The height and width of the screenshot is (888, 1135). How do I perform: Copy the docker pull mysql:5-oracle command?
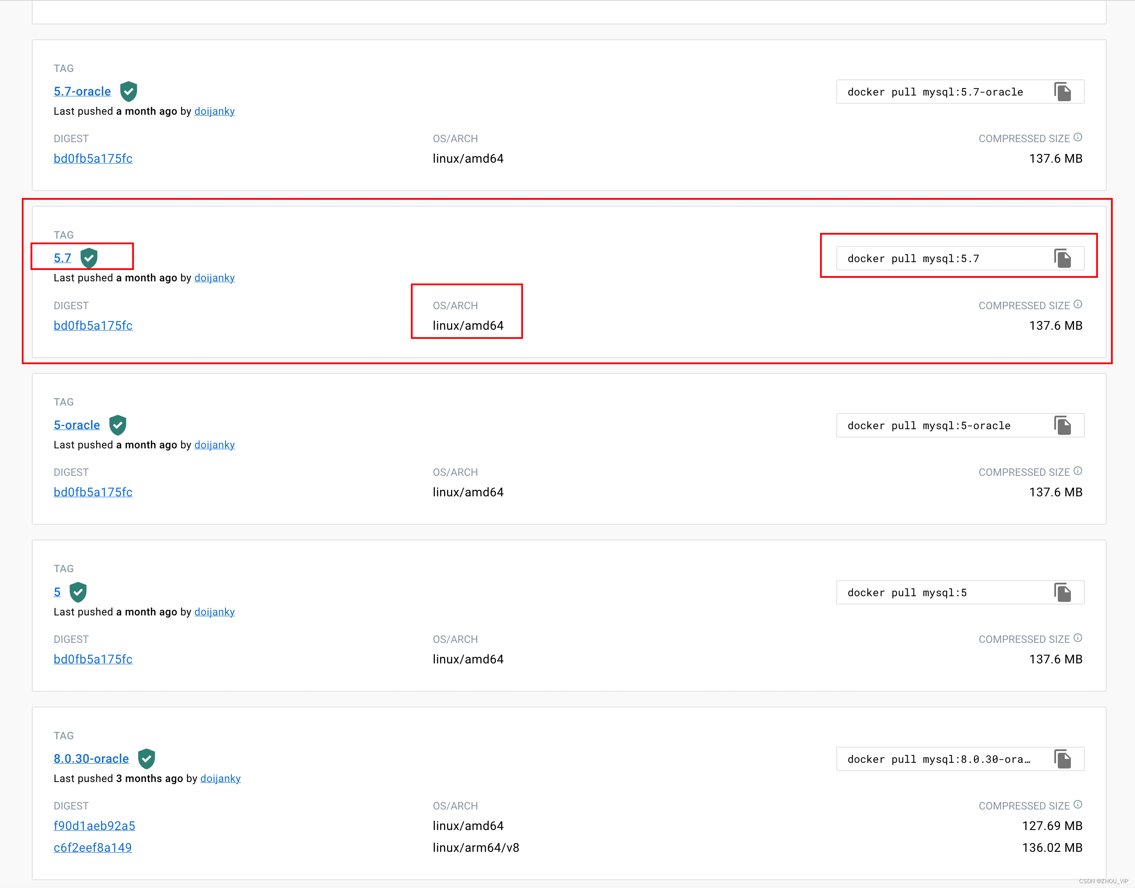[x=1062, y=425]
